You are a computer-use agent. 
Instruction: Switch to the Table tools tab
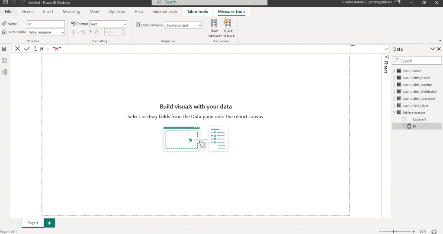tap(197, 12)
